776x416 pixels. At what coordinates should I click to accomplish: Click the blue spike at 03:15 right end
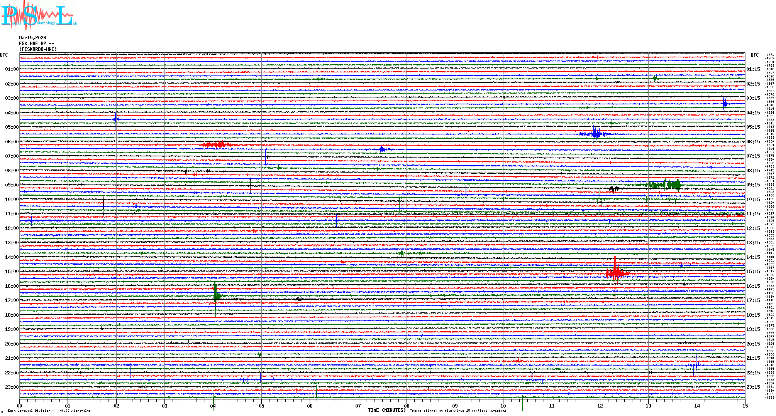[x=725, y=103]
